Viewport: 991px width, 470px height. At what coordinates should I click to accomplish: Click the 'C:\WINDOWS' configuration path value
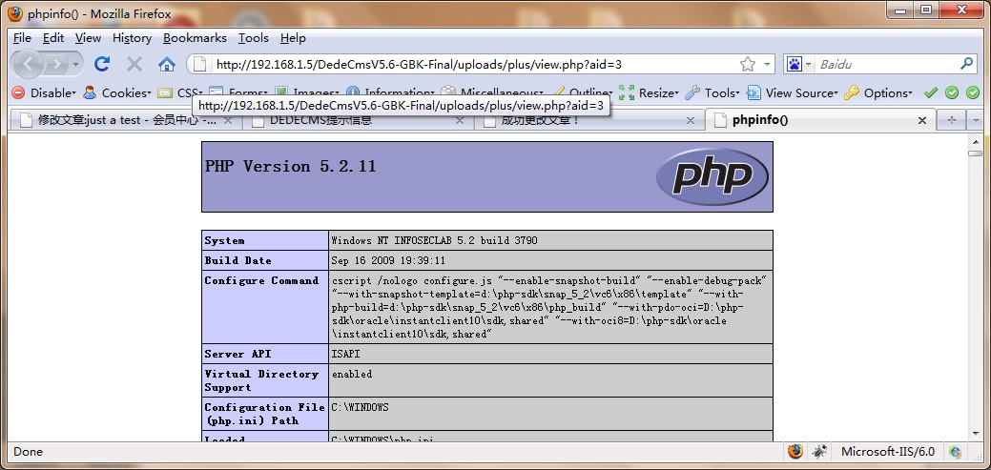point(360,407)
